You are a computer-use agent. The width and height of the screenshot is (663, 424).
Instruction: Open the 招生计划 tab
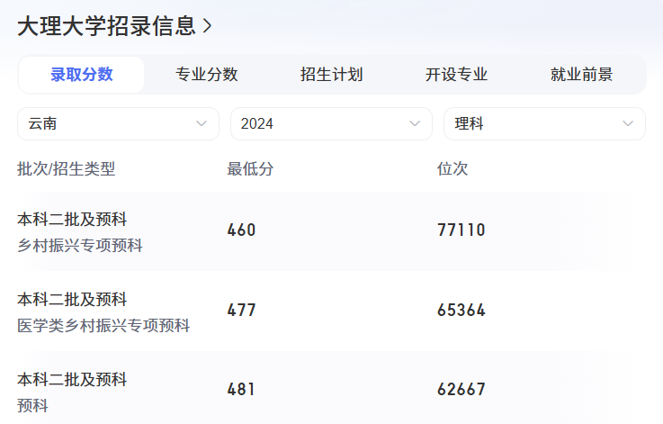[x=331, y=75]
